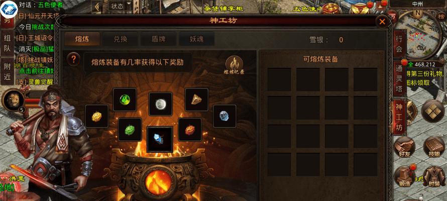
Task: Open the 锻造 forging anvil icon
Action: [404, 176]
